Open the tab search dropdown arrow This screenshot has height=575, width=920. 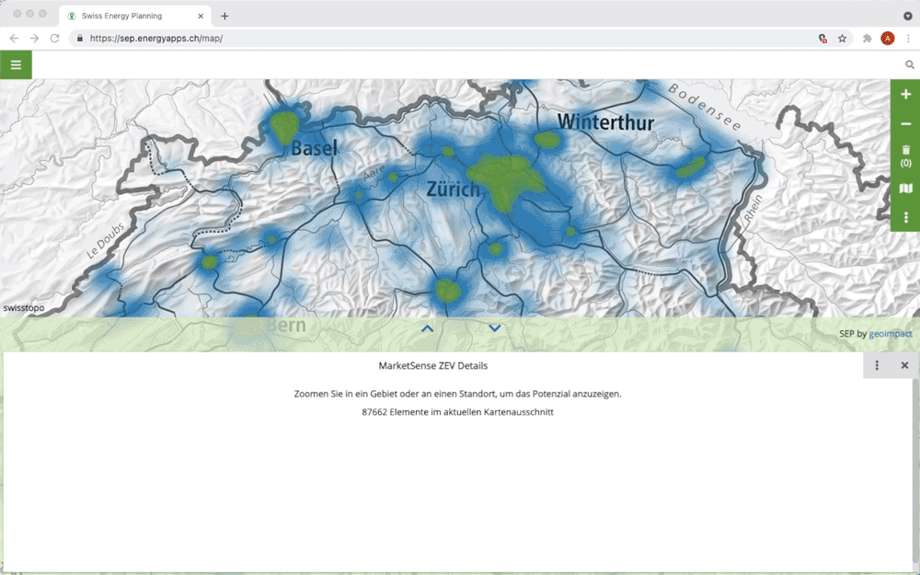[x=908, y=16]
